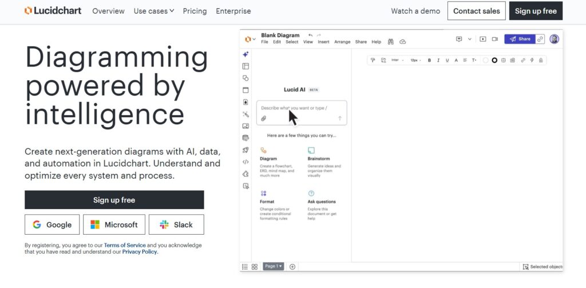Click the Contact sales button
The height and width of the screenshot is (288, 586).
point(477,11)
